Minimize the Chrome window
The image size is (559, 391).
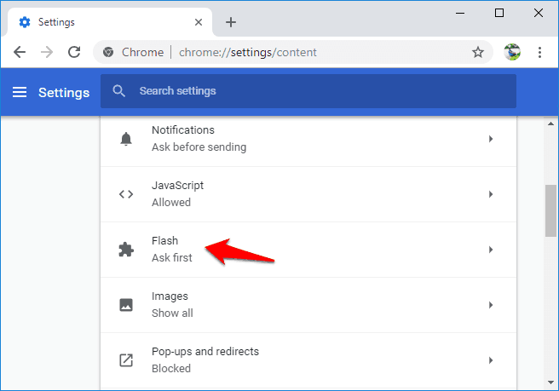coord(460,13)
